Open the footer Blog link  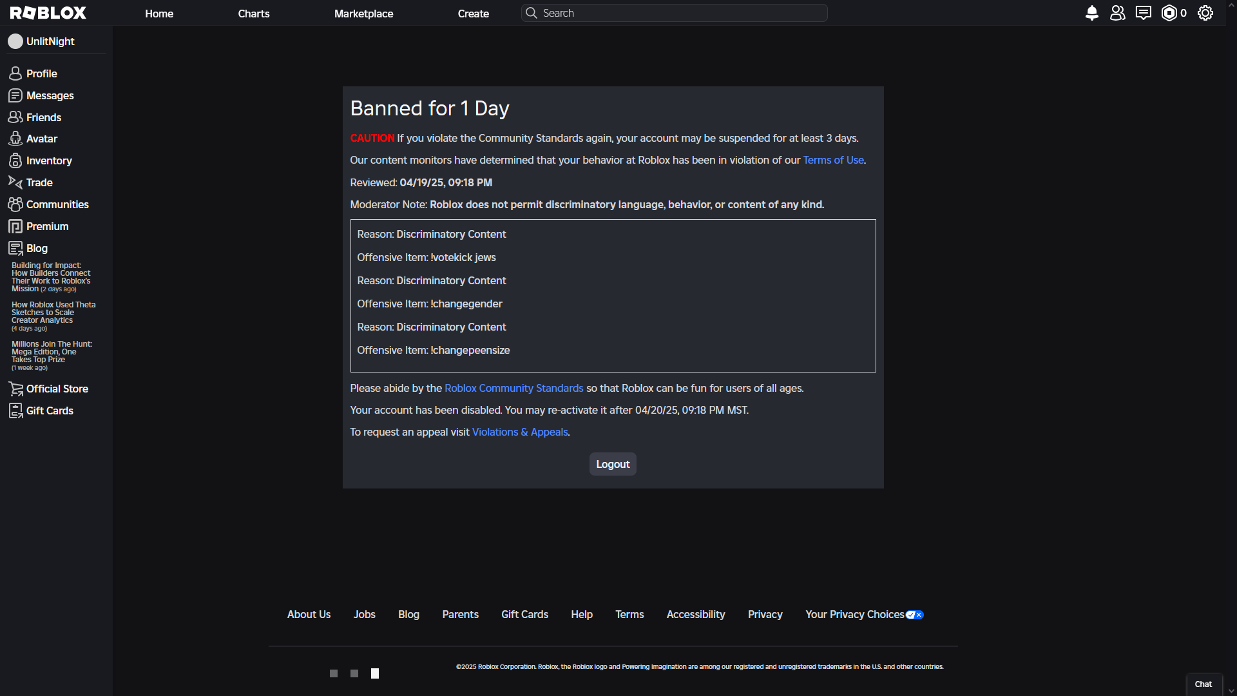[408, 614]
